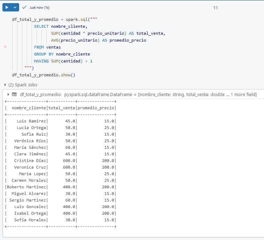Expand the (2) Spark Jobs section
This screenshot has width=264, height=240.
(x=5, y=85)
